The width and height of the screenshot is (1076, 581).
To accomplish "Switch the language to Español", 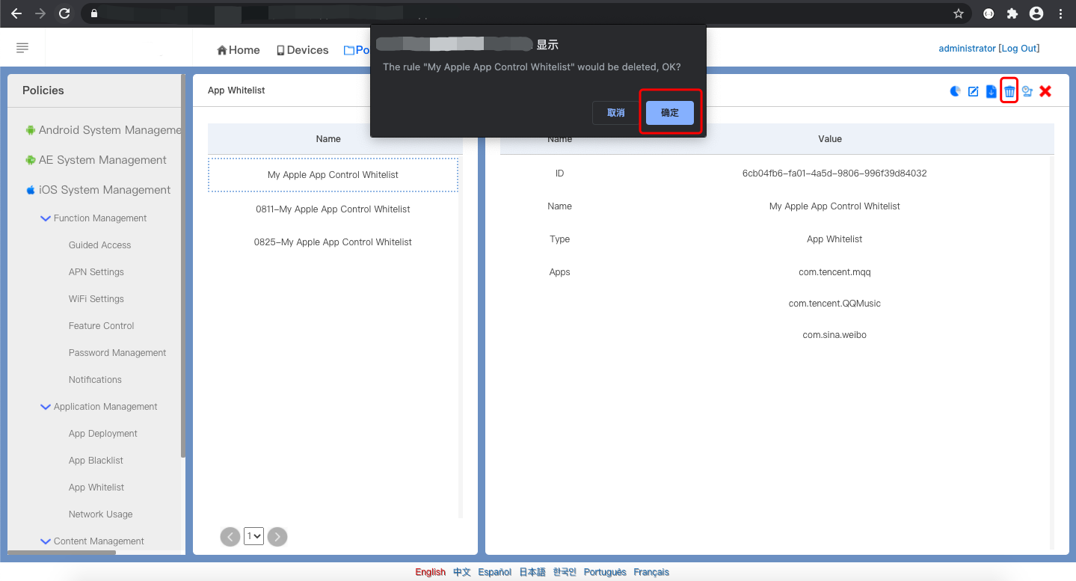I will 494,572.
